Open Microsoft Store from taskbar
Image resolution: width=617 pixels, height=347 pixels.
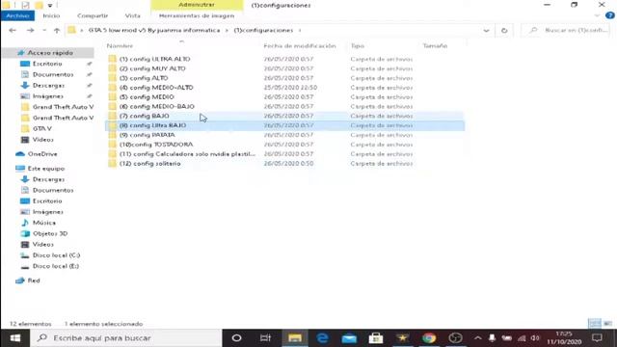(376, 338)
